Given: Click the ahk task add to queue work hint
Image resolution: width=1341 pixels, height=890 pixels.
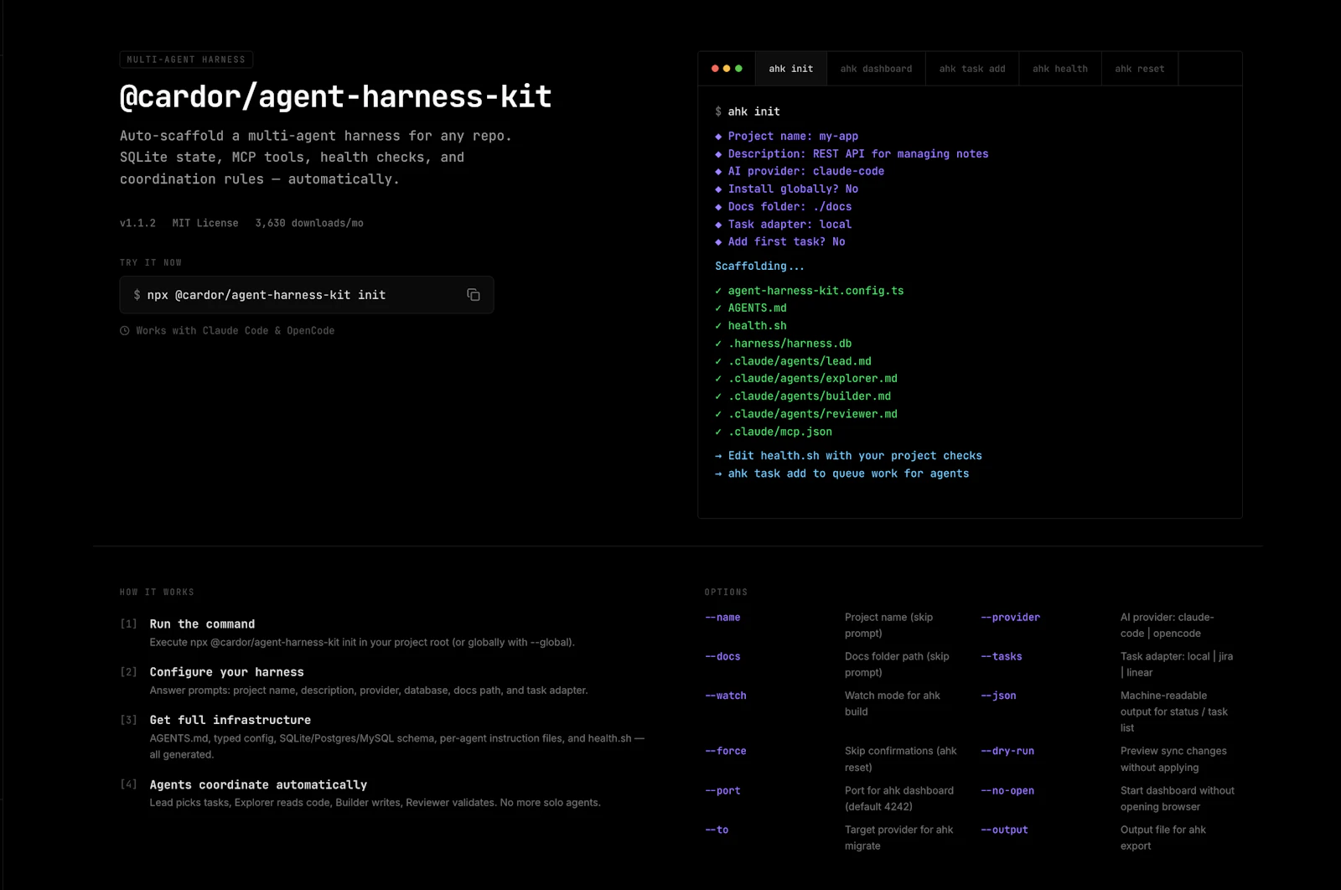Looking at the screenshot, I should coord(842,473).
